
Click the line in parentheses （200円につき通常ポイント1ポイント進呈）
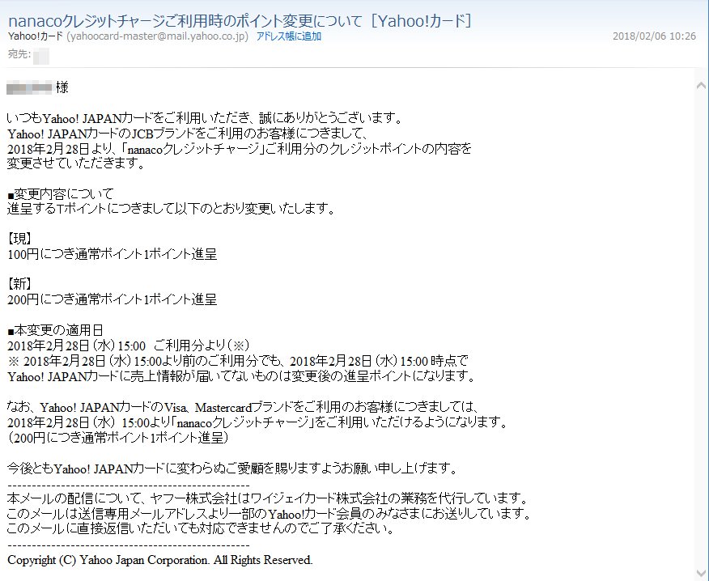tap(118, 438)
